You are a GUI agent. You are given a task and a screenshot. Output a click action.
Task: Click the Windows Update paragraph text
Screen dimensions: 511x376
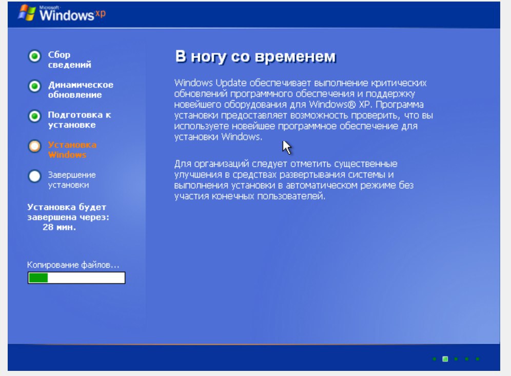pyautogui.click(x=303, y=109)
